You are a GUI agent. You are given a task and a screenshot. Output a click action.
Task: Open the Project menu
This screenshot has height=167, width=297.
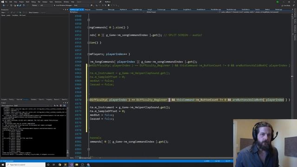(21, 2)
